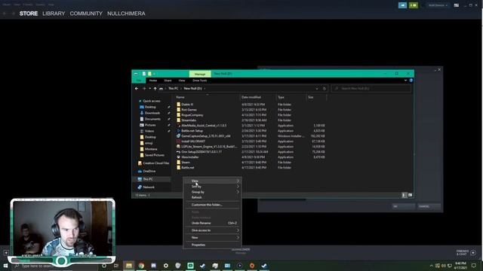
Task: Select the Share tab in Explorer ribbon
Action: (x=168, y=81)
